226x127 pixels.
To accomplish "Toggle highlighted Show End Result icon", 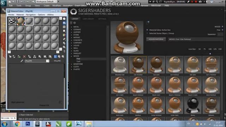I will click(x=55, y=56).
